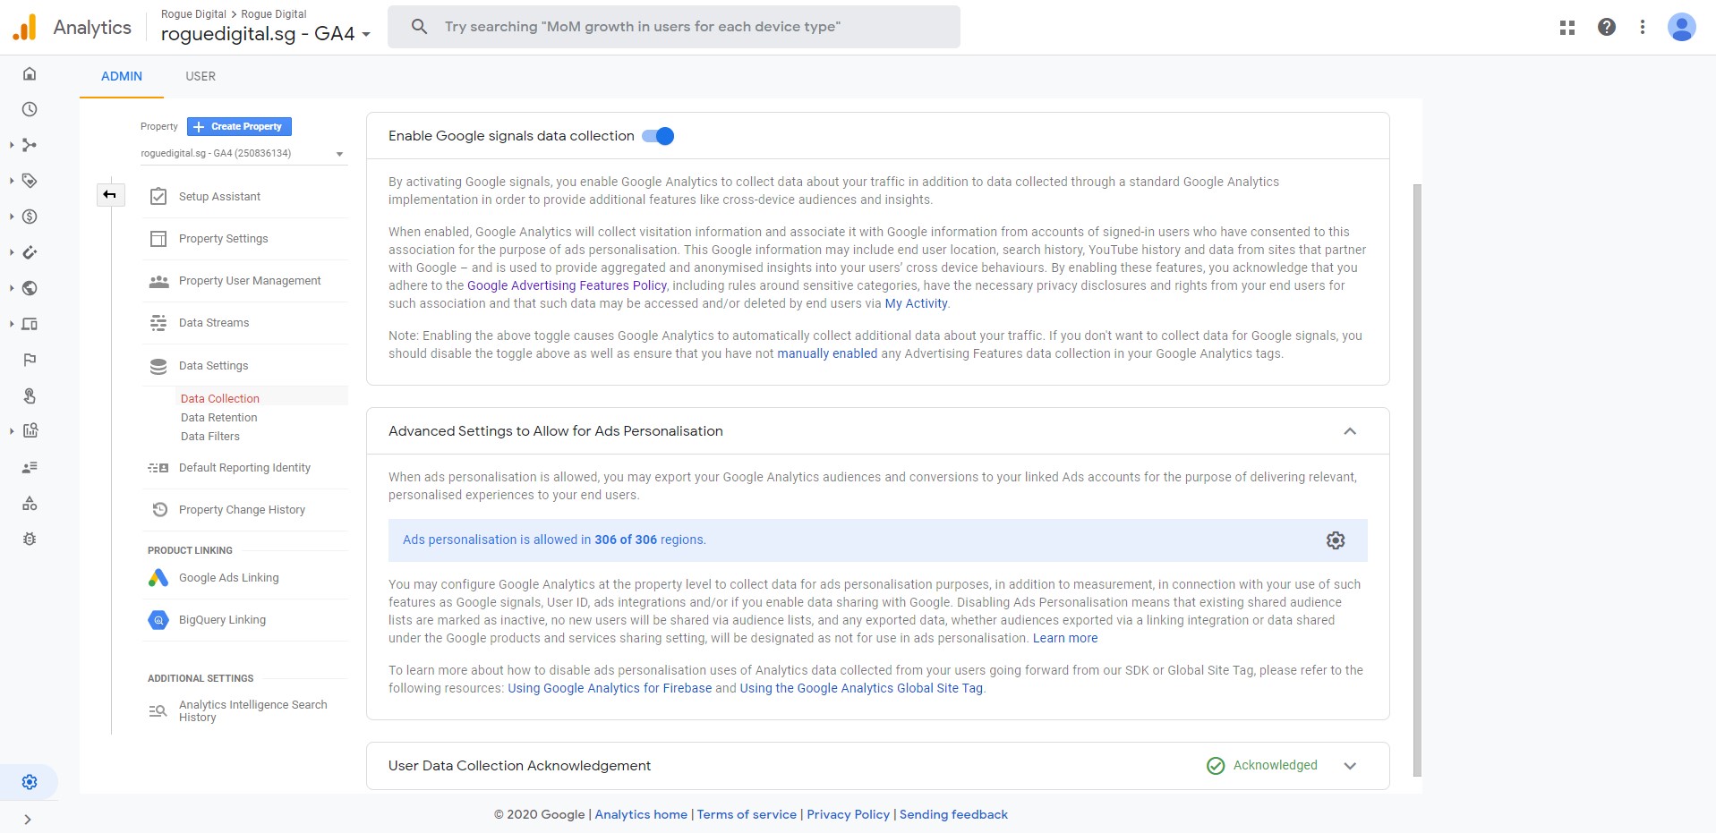1716x833 pixels.
Task: Open the Google apps grid icon
Action: 1567,28
